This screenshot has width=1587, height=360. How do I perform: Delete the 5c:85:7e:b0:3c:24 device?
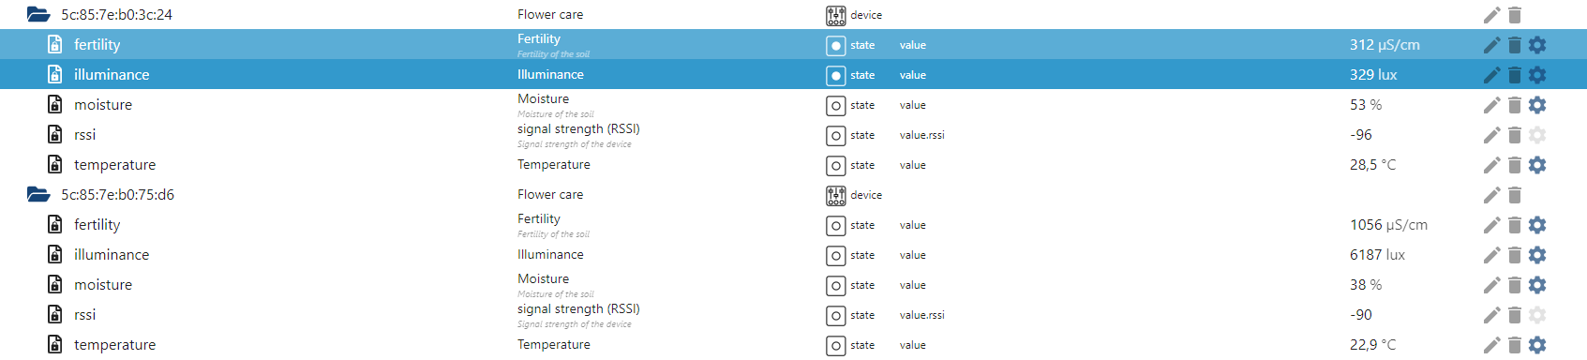pyautogui.click(x=1515, y=15)
